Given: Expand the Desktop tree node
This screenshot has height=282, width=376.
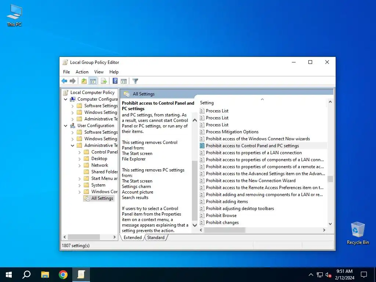Looking at the screenshot, I should pyautogui.click(x=79, y=159).
